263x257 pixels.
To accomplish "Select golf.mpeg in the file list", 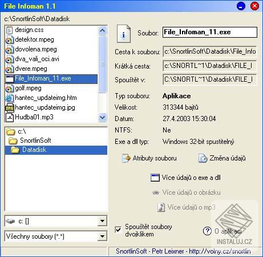I will 51,89.
